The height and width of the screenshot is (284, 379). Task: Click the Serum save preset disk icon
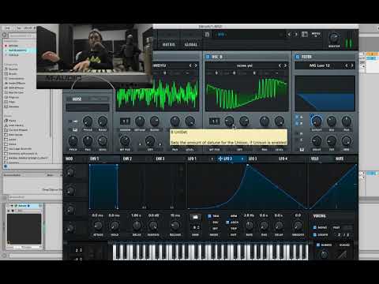click(x=207, y=35)
